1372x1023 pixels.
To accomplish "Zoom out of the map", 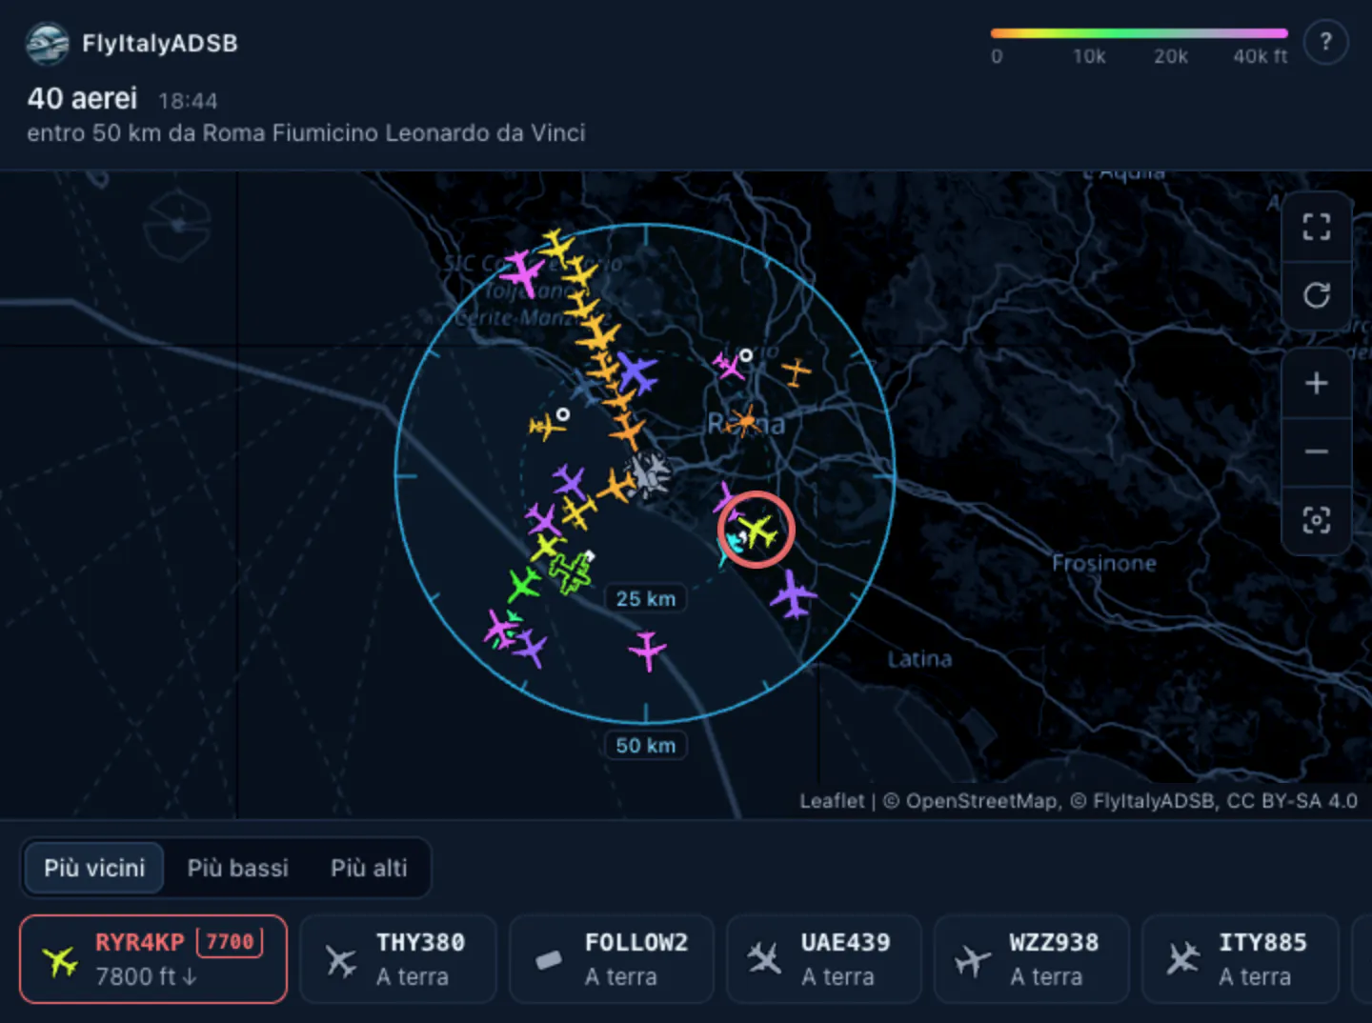I will click(x=1316, y=451).
